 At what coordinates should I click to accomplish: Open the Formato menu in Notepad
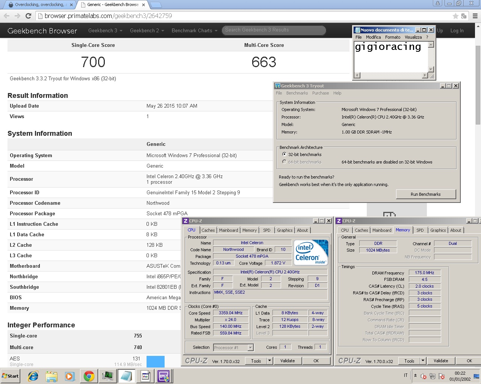pyautogui.click(x=393, y=37)
